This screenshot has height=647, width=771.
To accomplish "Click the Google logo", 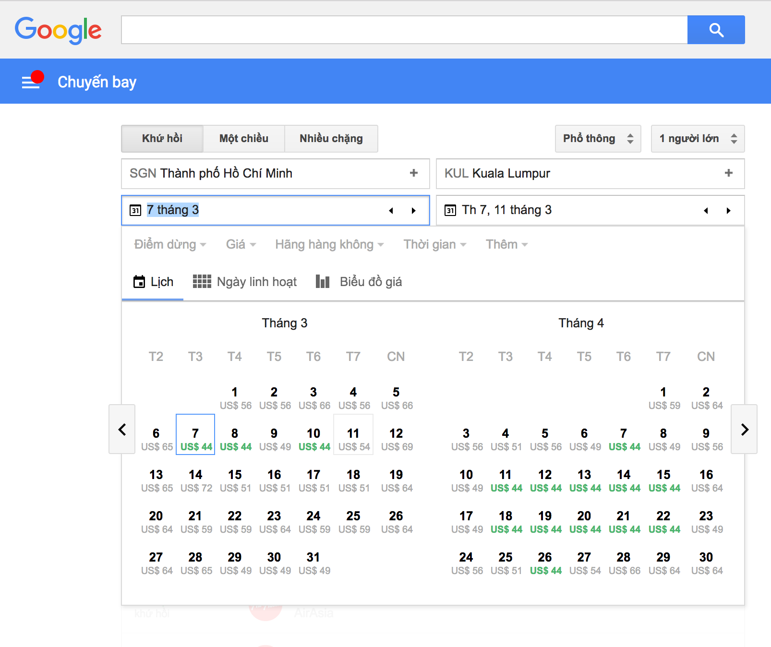I will [58, 30].
